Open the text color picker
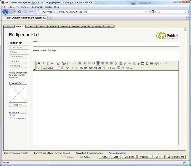 tap(58, 64)
